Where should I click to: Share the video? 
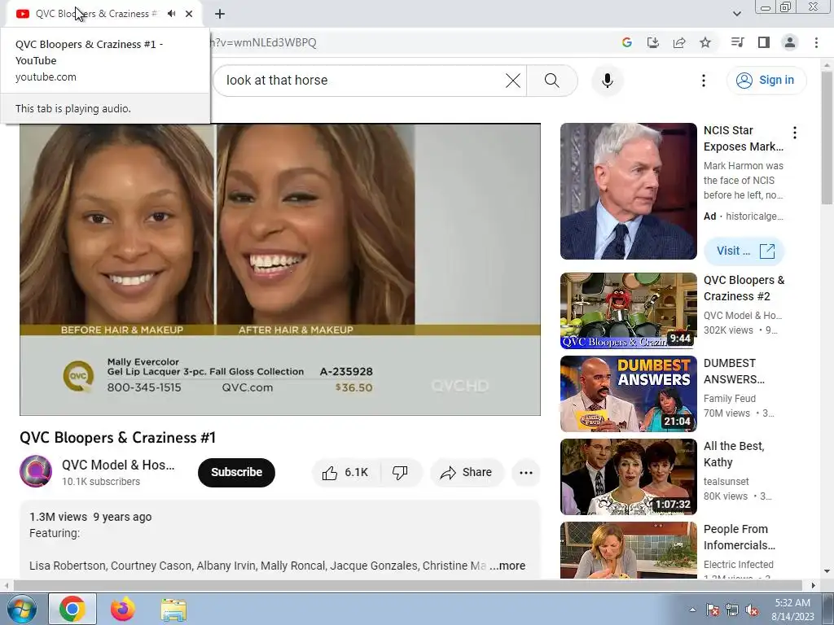point(467,473)
